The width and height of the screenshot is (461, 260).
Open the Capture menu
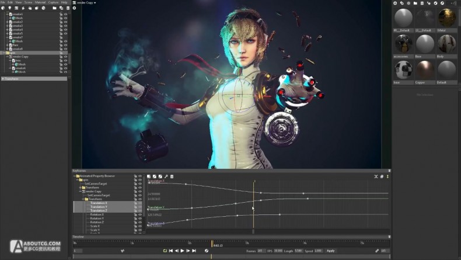click(53, 2)
